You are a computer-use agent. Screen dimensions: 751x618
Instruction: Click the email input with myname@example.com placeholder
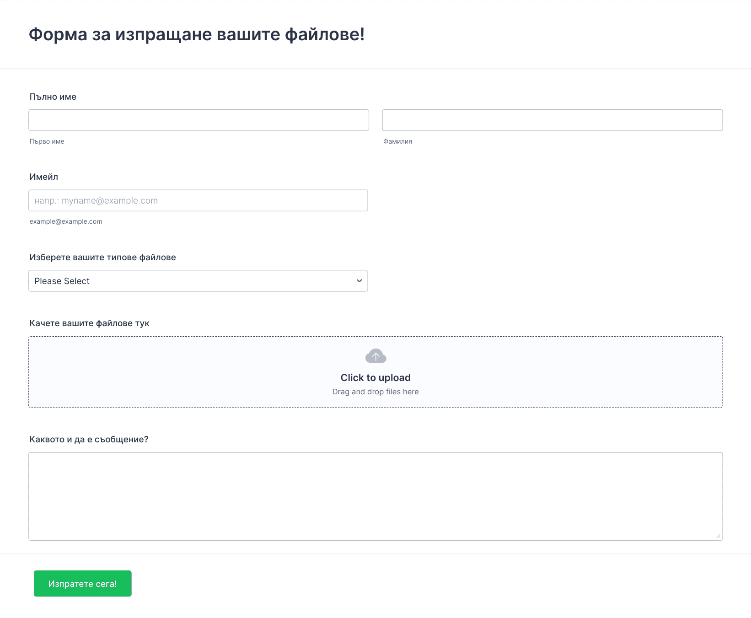pos(198,201)
